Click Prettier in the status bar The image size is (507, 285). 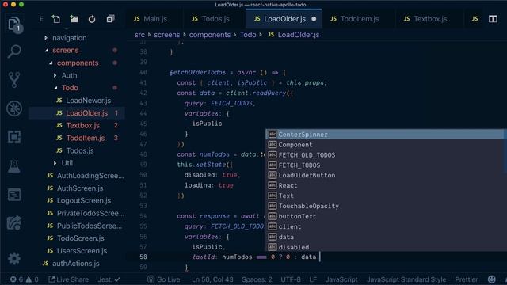467,279
